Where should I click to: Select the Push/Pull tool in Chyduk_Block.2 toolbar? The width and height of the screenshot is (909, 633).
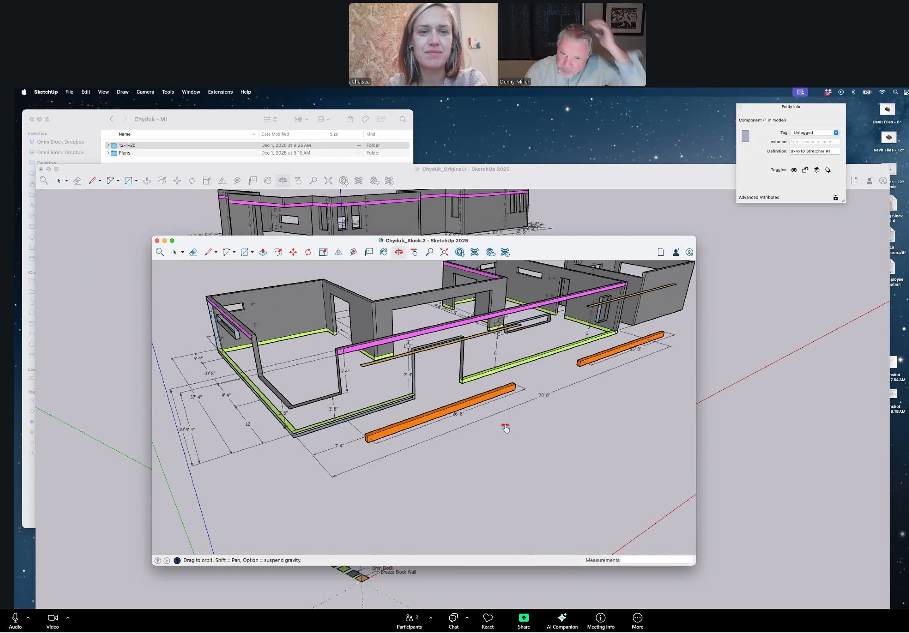coord(263,252)
